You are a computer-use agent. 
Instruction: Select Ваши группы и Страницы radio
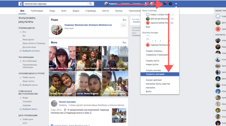tap(20, 43)
